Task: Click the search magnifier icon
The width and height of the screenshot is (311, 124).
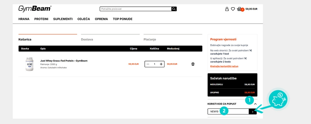Action: click(174, 9)
